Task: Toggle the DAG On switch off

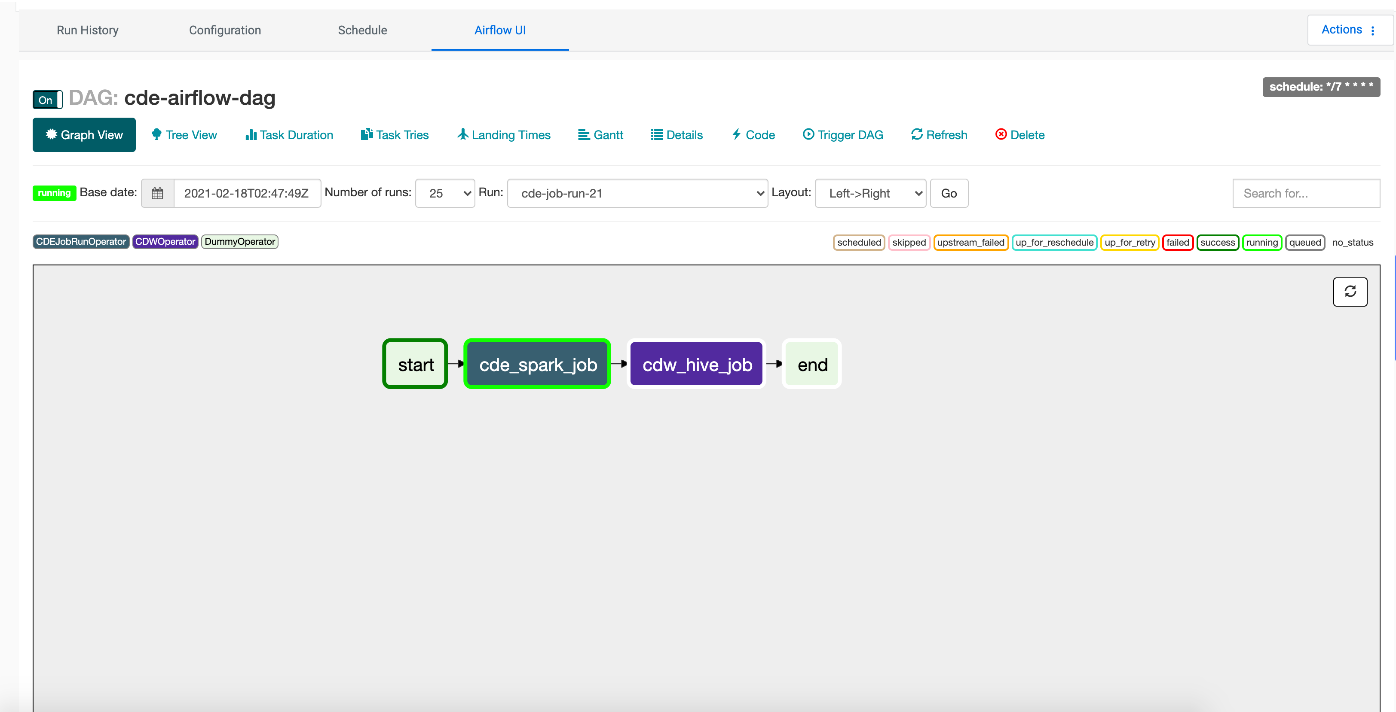Action: pos(47,99)
